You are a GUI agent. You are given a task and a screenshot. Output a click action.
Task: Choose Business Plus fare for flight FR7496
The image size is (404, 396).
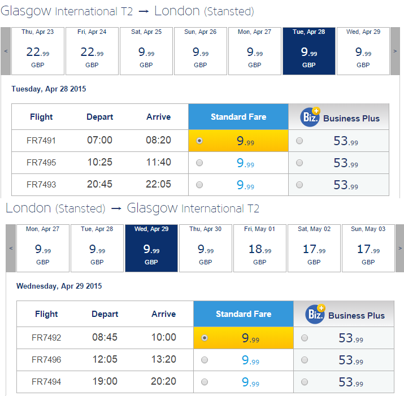(x=305, y=360)
